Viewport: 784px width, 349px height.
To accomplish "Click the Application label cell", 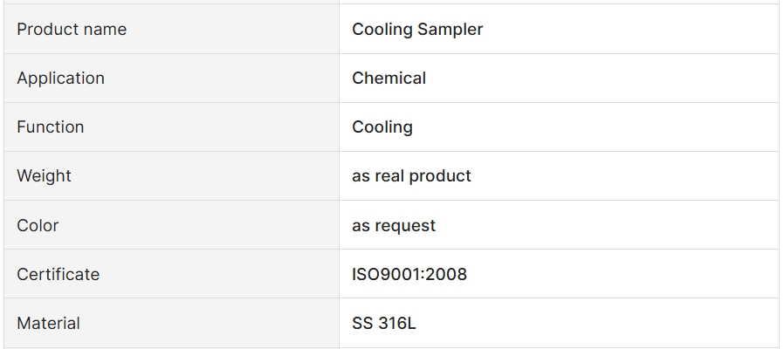I will 171,78.
